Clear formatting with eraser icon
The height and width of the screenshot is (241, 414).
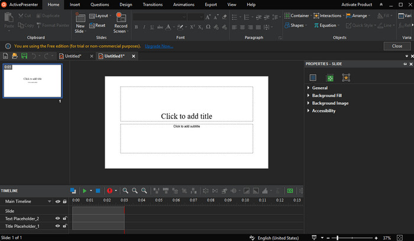click(224, 17)
